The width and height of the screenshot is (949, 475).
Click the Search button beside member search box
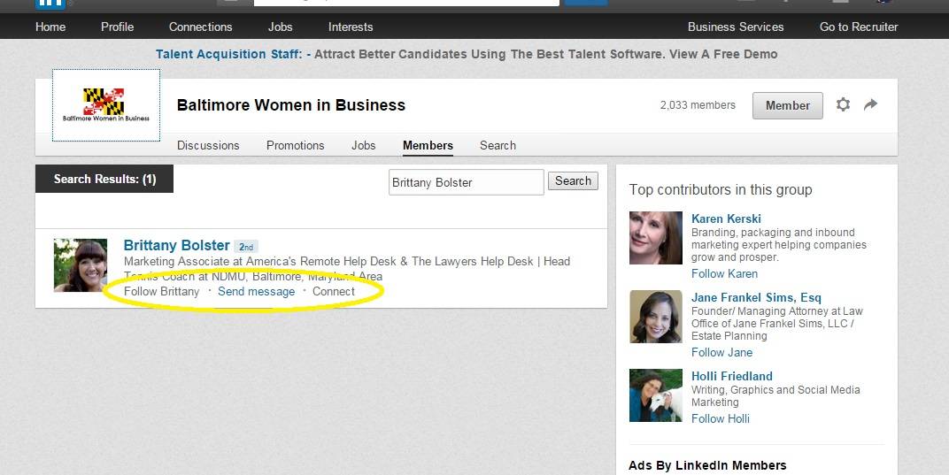(573, 181)
